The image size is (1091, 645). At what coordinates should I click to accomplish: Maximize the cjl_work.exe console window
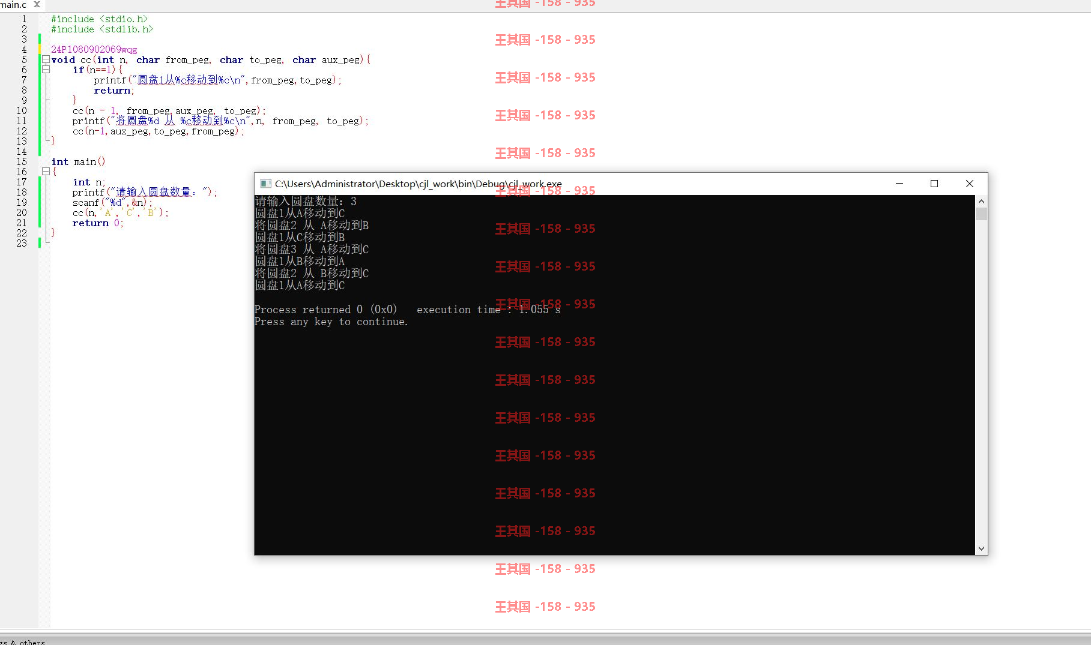click(934, 184)
